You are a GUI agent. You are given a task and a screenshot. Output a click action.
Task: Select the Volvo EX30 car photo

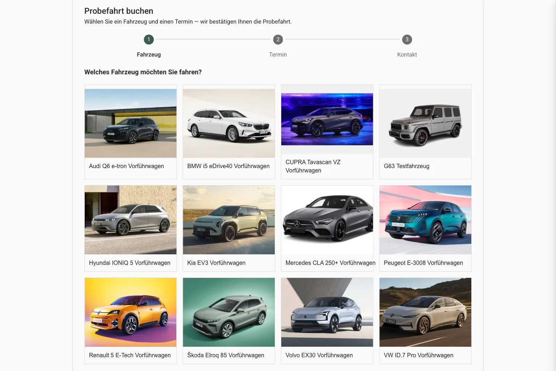coord(327,312)
